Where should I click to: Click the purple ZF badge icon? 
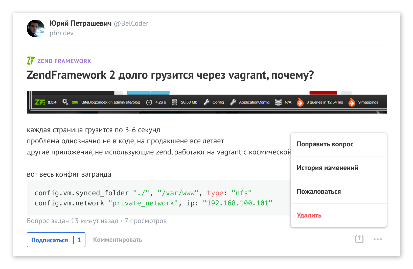[x=30, y=61]
